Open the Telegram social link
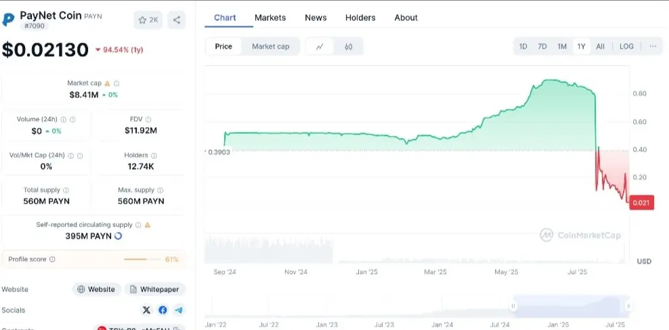This screenshot has width=669, height=330. (x=179, y=310)
